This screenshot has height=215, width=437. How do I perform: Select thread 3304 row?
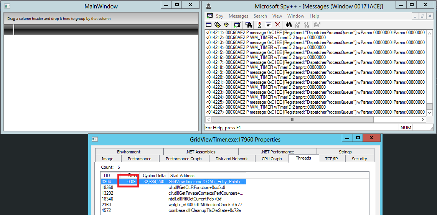173,182
